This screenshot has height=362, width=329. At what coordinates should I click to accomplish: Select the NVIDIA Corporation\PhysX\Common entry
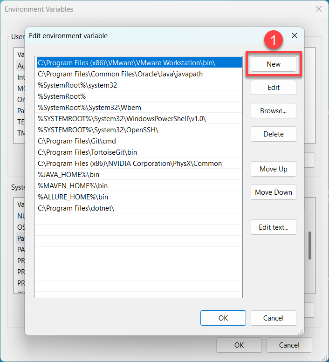[139, 164]
